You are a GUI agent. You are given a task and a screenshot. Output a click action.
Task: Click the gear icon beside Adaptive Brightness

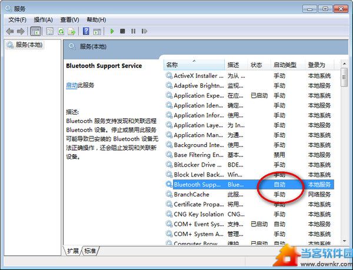(169, 85)
